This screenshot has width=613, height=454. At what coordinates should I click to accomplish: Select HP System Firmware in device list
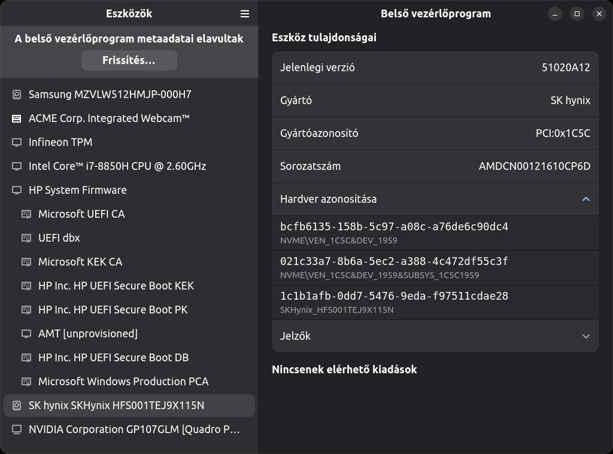[x=78, y=190]
